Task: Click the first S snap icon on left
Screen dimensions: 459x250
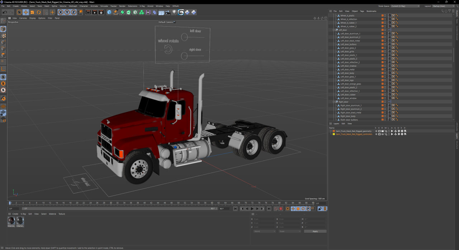Action: coord(3,77)
